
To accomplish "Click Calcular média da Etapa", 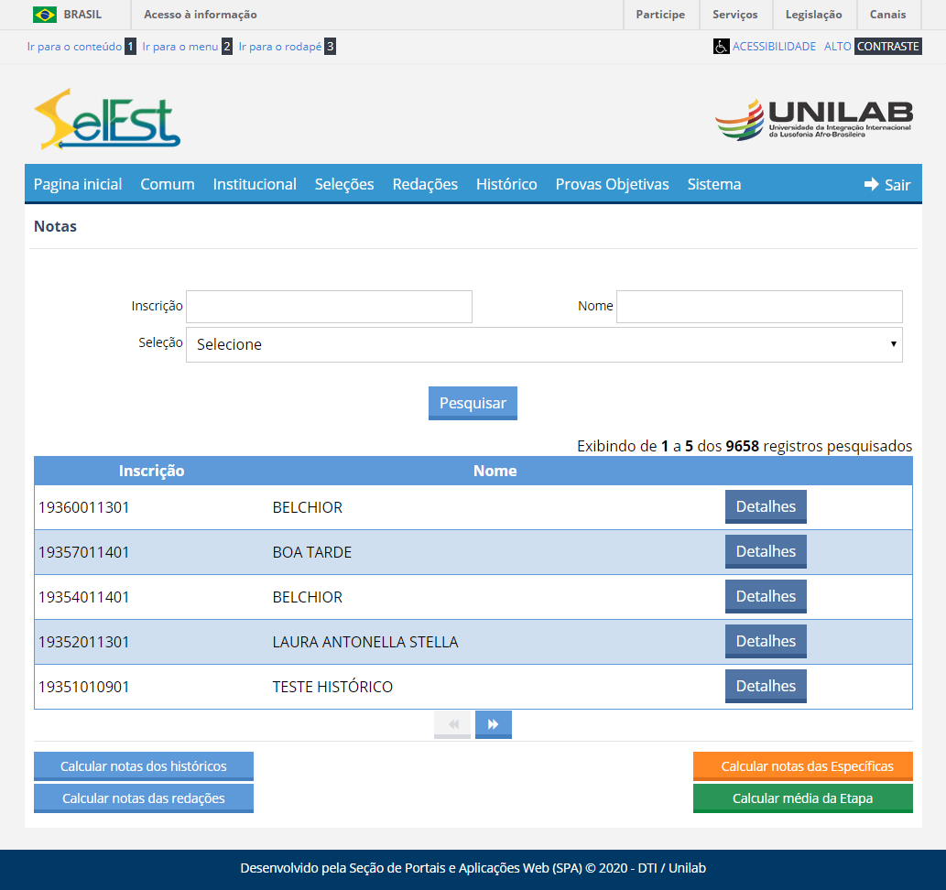I will pyautogui.click(x=802, y=798).
